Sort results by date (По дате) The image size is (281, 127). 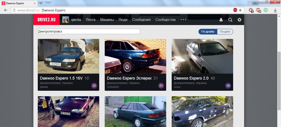click(x=225, y=32)
